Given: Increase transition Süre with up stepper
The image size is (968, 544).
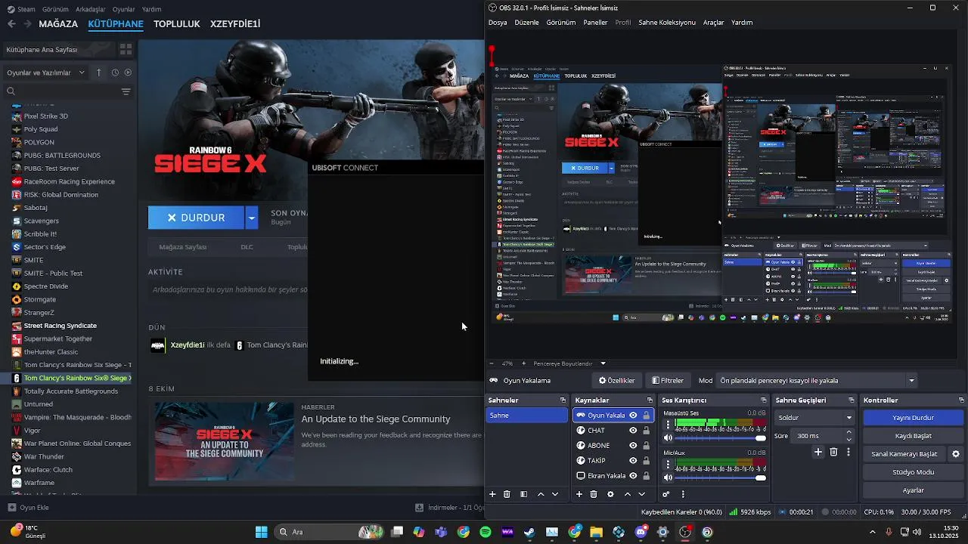Looking at the screenshot, I should (849, 432).
